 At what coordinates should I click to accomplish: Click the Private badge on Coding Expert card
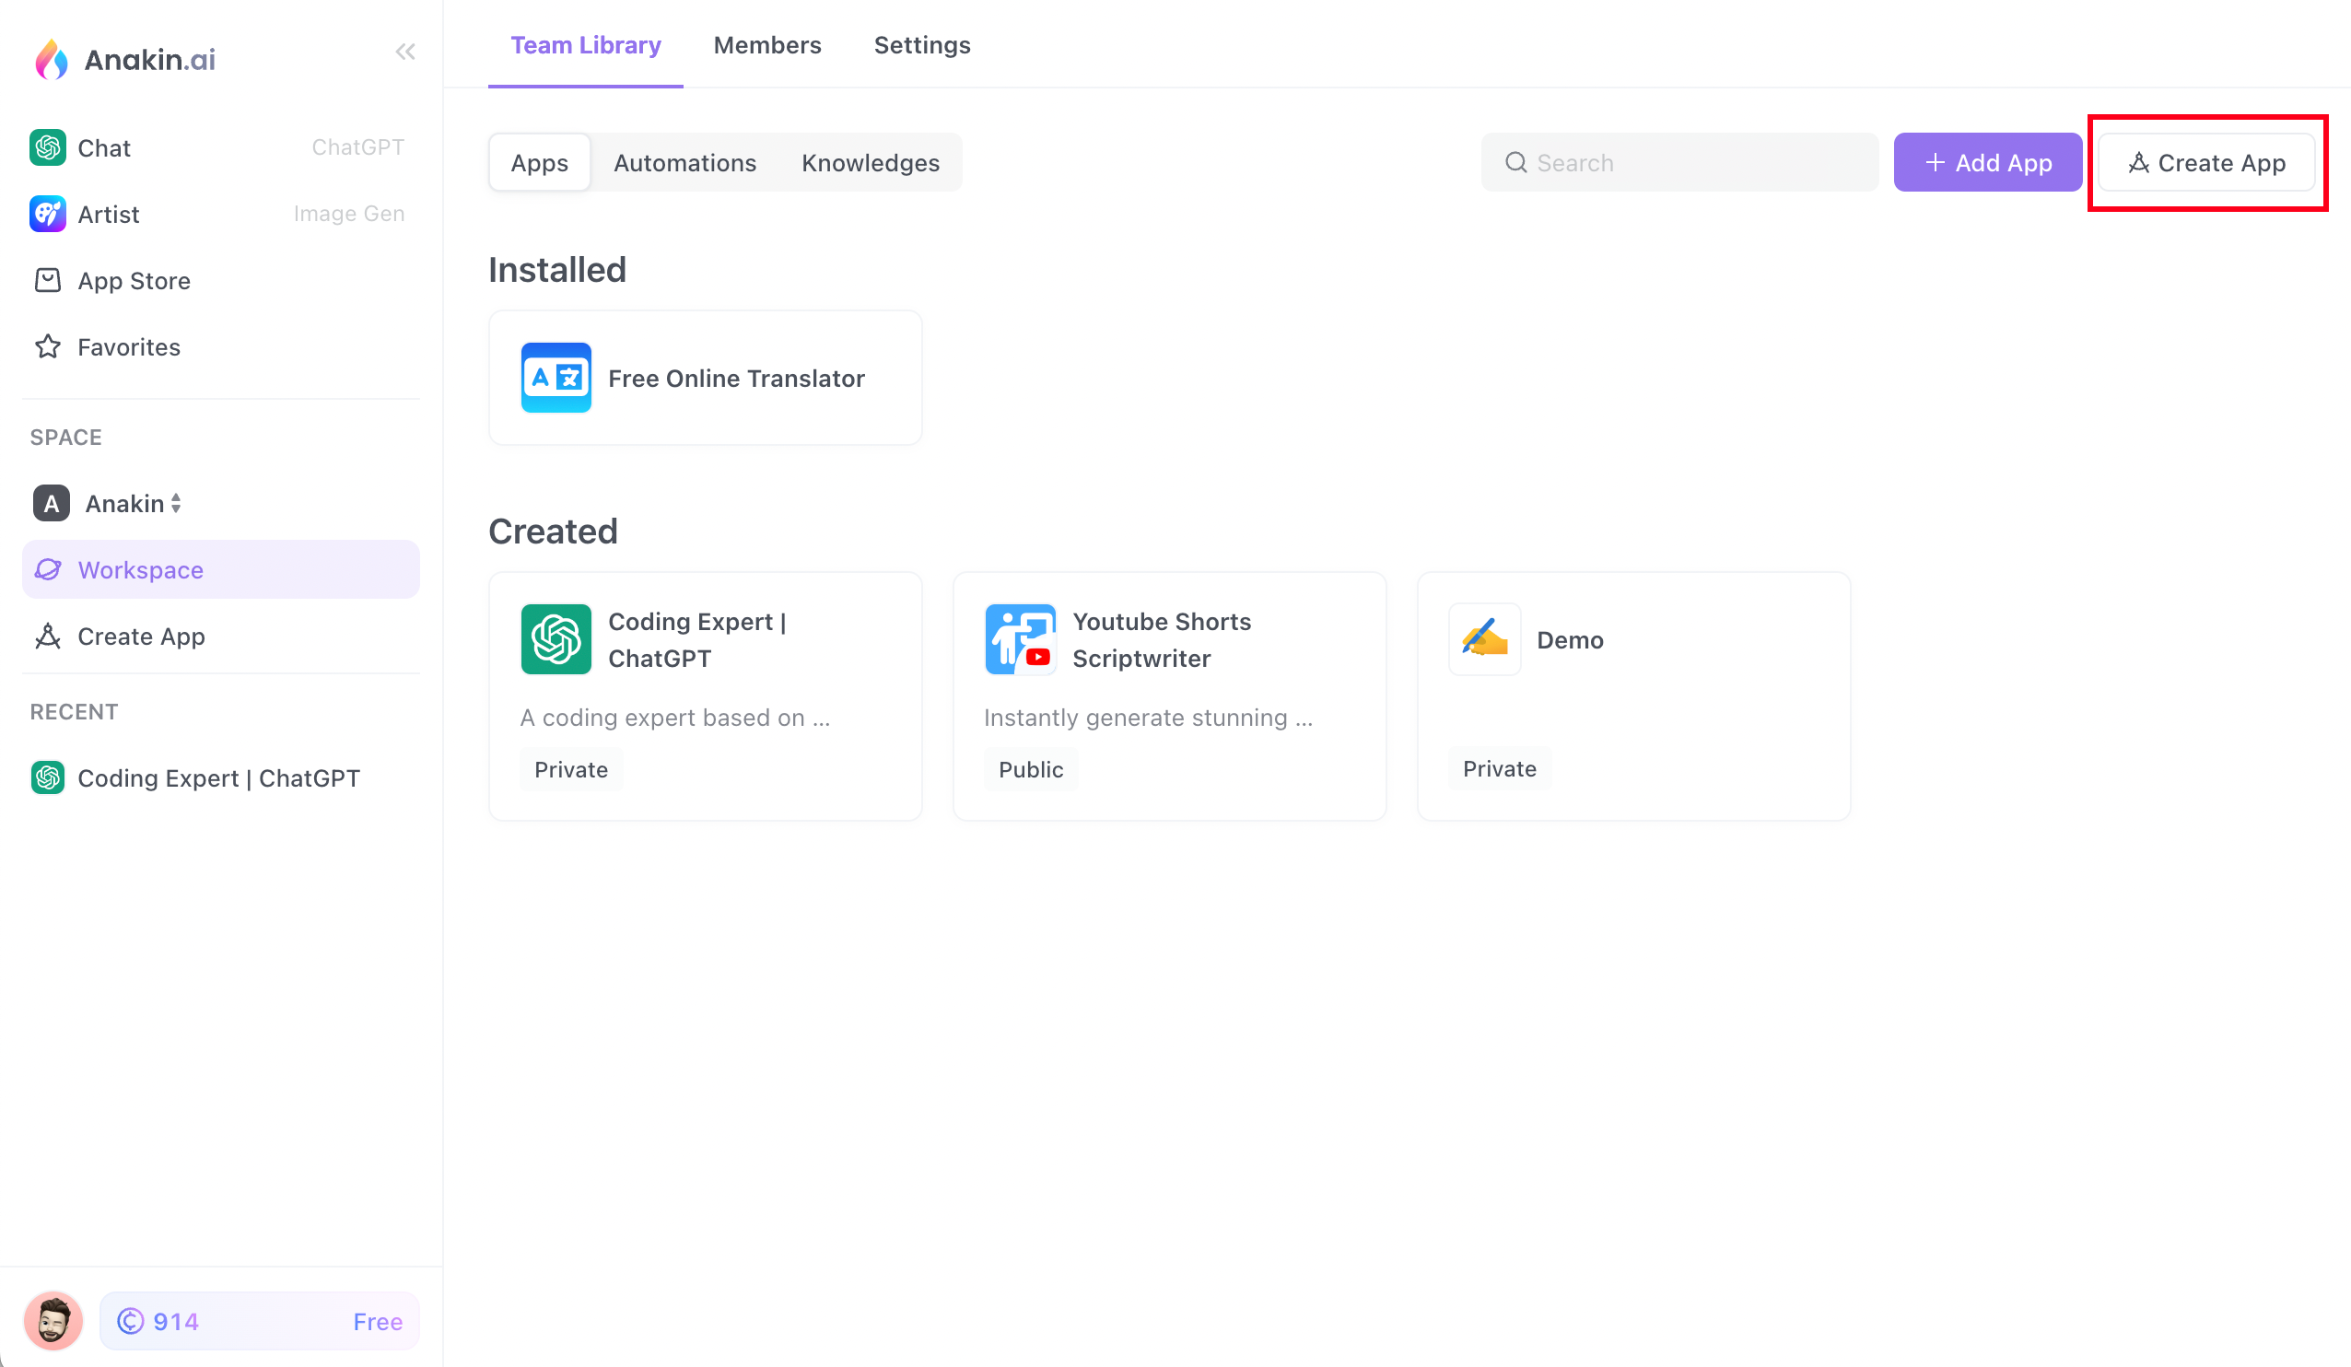(571, 769)
